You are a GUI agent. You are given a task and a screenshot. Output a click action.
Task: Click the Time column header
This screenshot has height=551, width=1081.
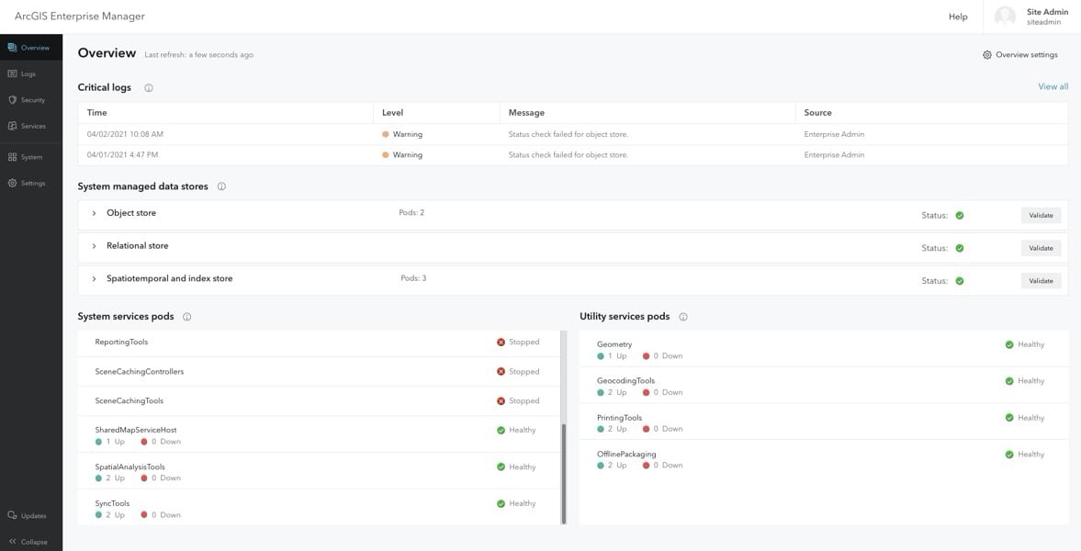point(97,112)
